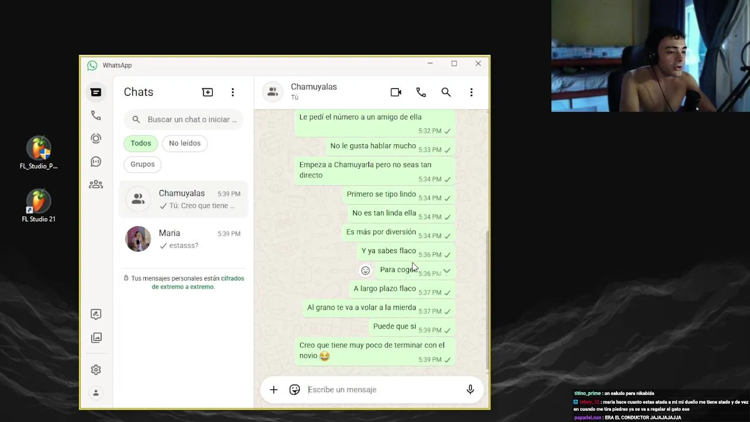The height and width of the screenshot is (422, 750).
Task: Open the Status updates icon in the sidebar
Action: point(96,138)
